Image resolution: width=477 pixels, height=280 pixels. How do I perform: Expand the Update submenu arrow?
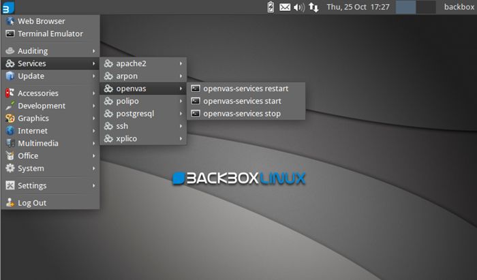[x=94, y=76]
